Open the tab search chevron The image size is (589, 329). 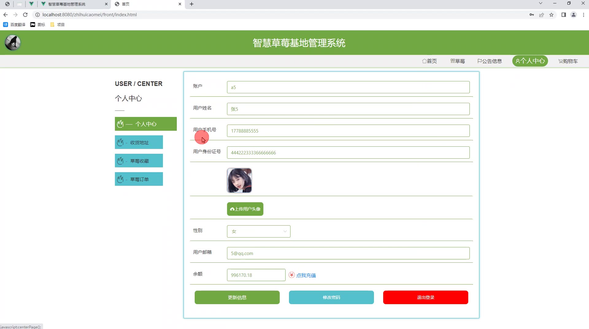pyautogui.click(x=541, y=3)
